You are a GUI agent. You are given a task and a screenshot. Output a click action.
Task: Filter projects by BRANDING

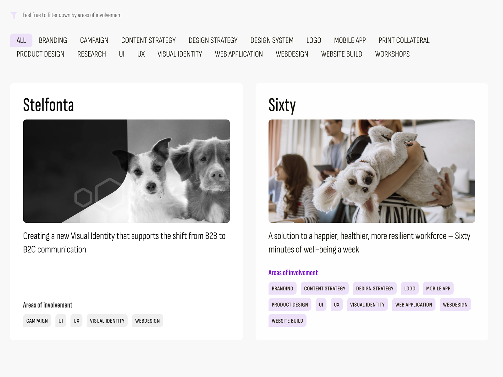click(x=53, y=40)
